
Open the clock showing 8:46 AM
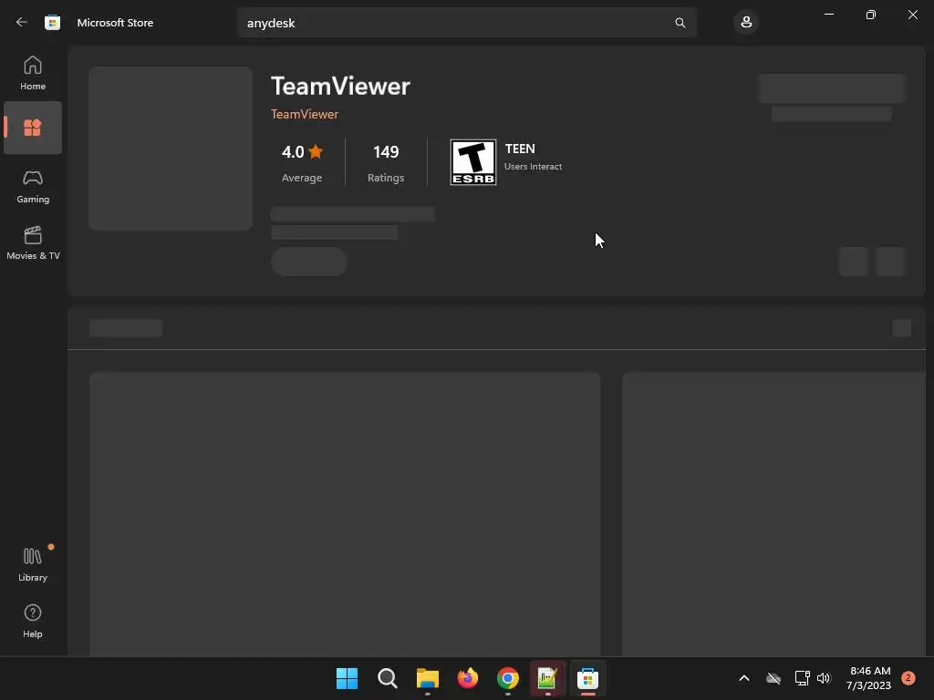pyautogui.click(x=869, y=678)
